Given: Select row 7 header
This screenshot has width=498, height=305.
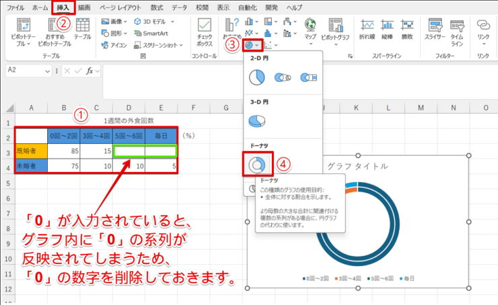Looking at the screenshot, I should pyautogui.click(x=7, y=214).
